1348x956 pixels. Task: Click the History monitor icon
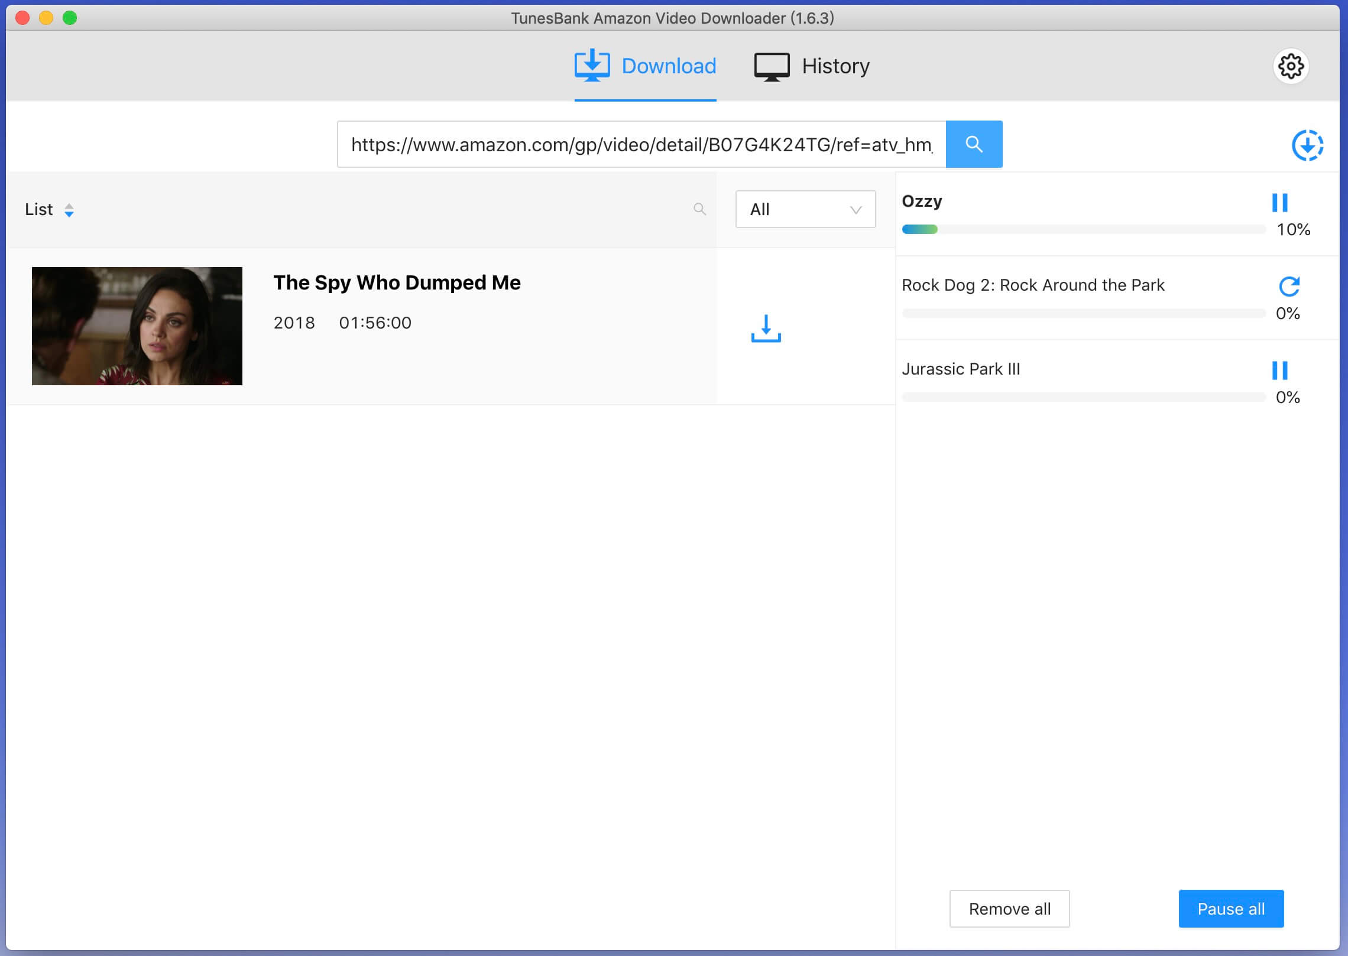coord(772,66)
